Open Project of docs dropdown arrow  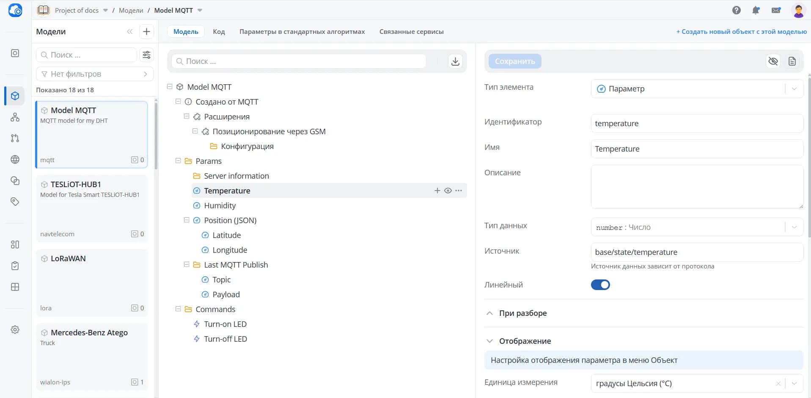coord(105,10)
